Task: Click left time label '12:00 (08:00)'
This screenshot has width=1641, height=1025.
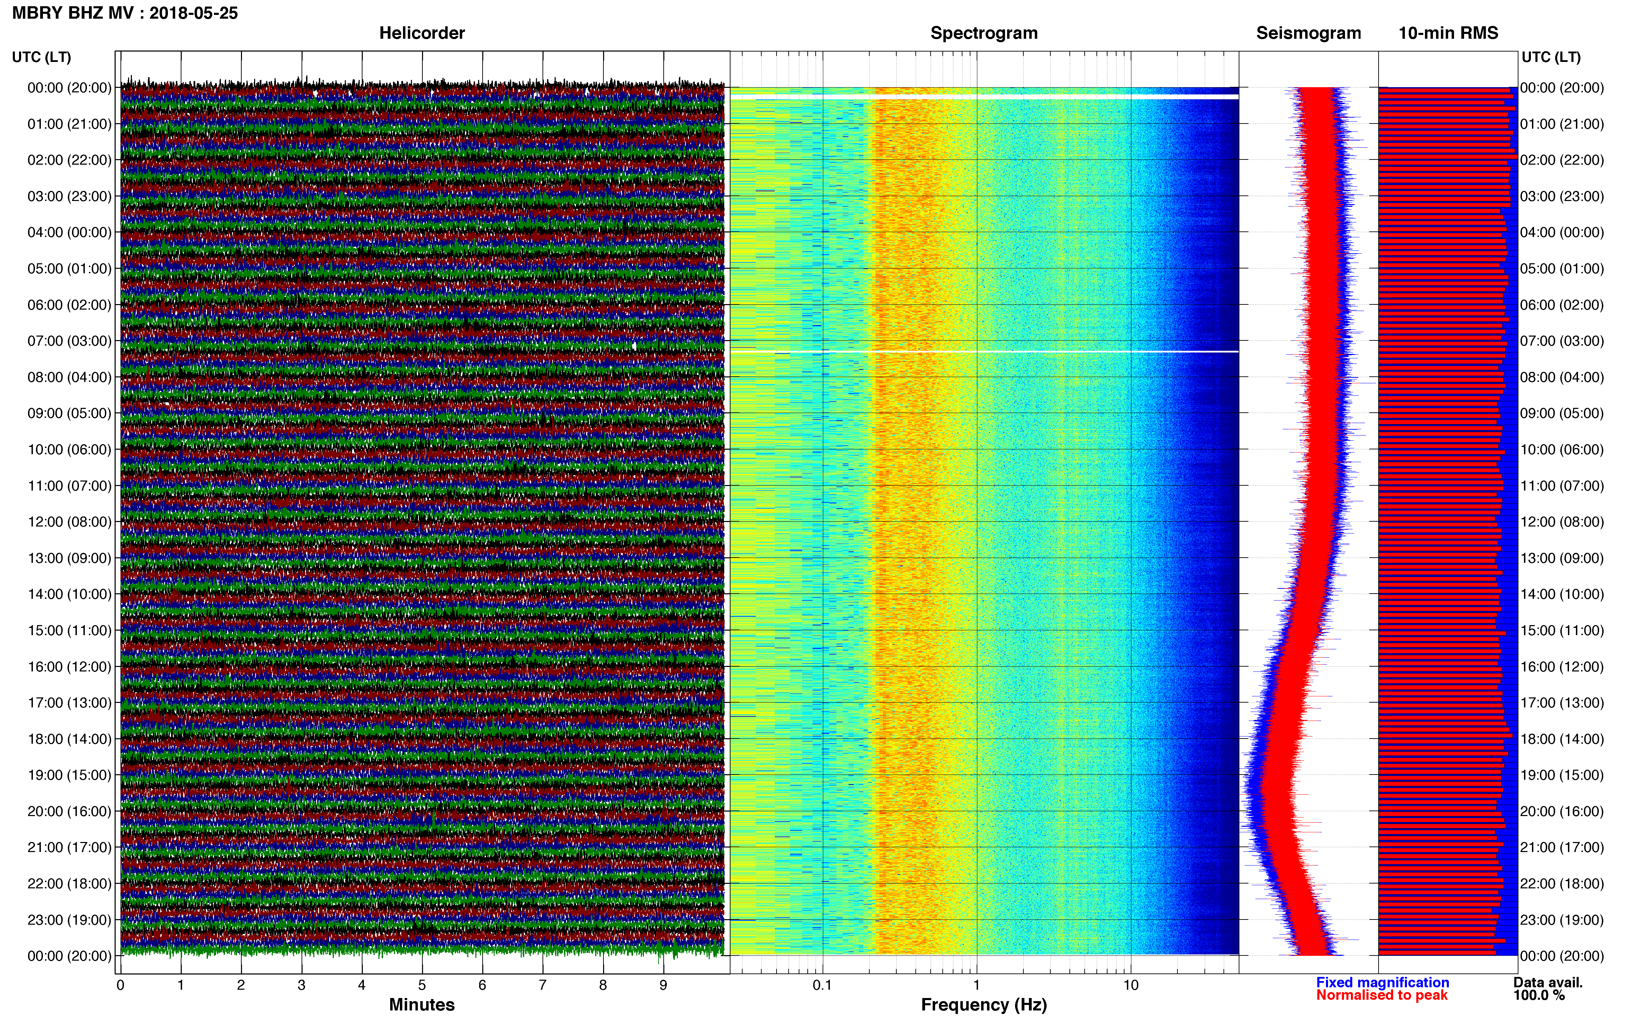Action: click(x=69, y=522)
